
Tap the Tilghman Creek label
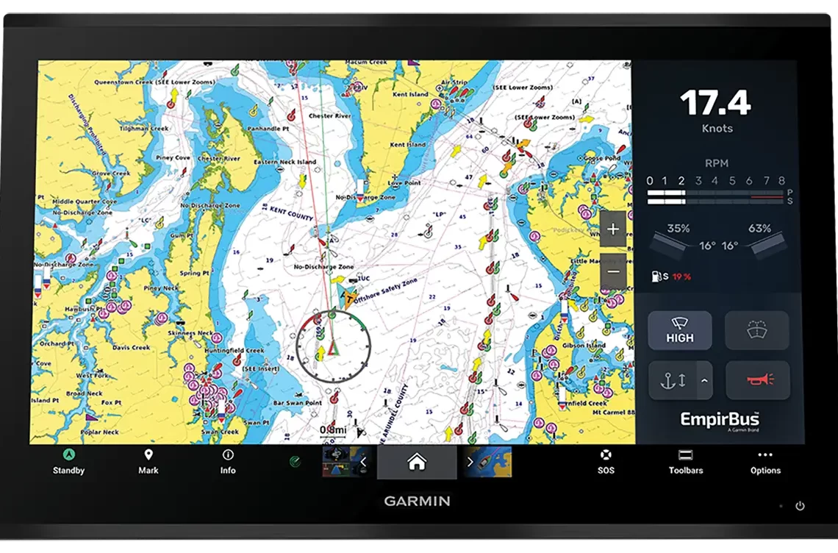pyautogui.click(x=144, y=129)
